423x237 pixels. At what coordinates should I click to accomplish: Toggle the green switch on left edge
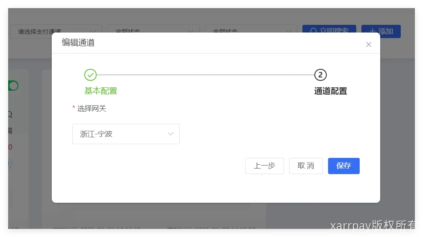click(13, 86)
